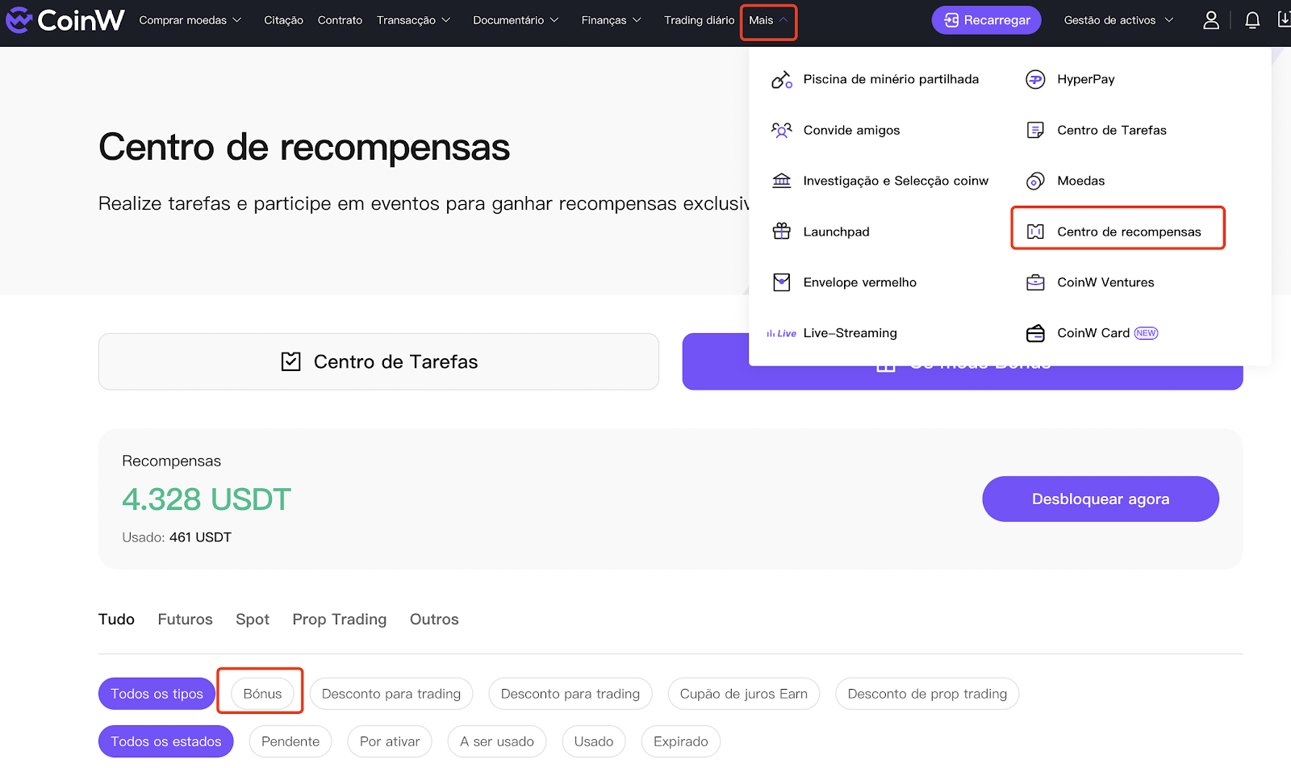Screen dimensions: 1291x768
Task: Open CoinW Card entry
Action: (1092, 333)
